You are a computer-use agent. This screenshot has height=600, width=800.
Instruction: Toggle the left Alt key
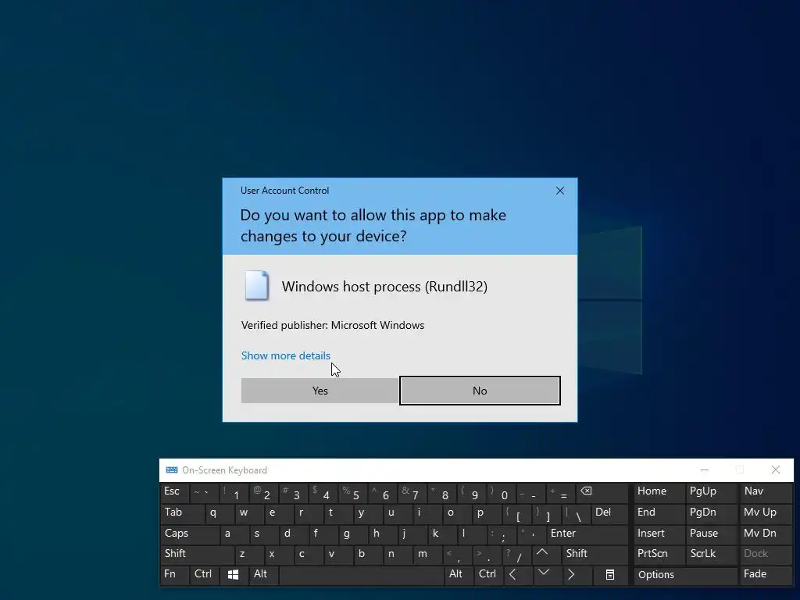263,575
